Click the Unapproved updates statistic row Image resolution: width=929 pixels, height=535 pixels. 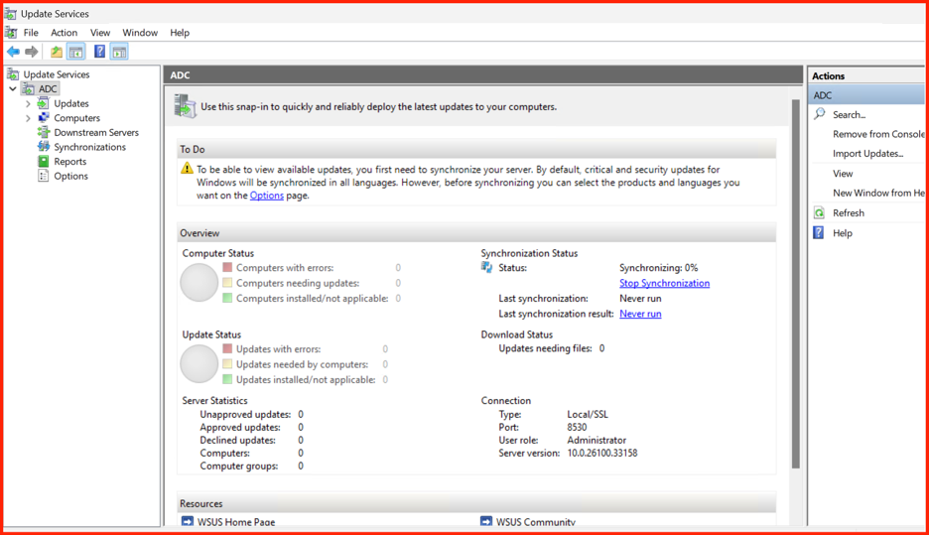coord(251,414)
